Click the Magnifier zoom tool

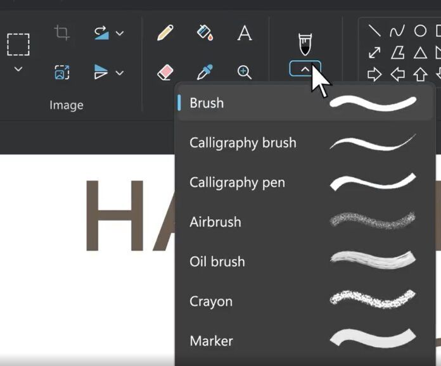pyautogui.click(x=245, y=72)
